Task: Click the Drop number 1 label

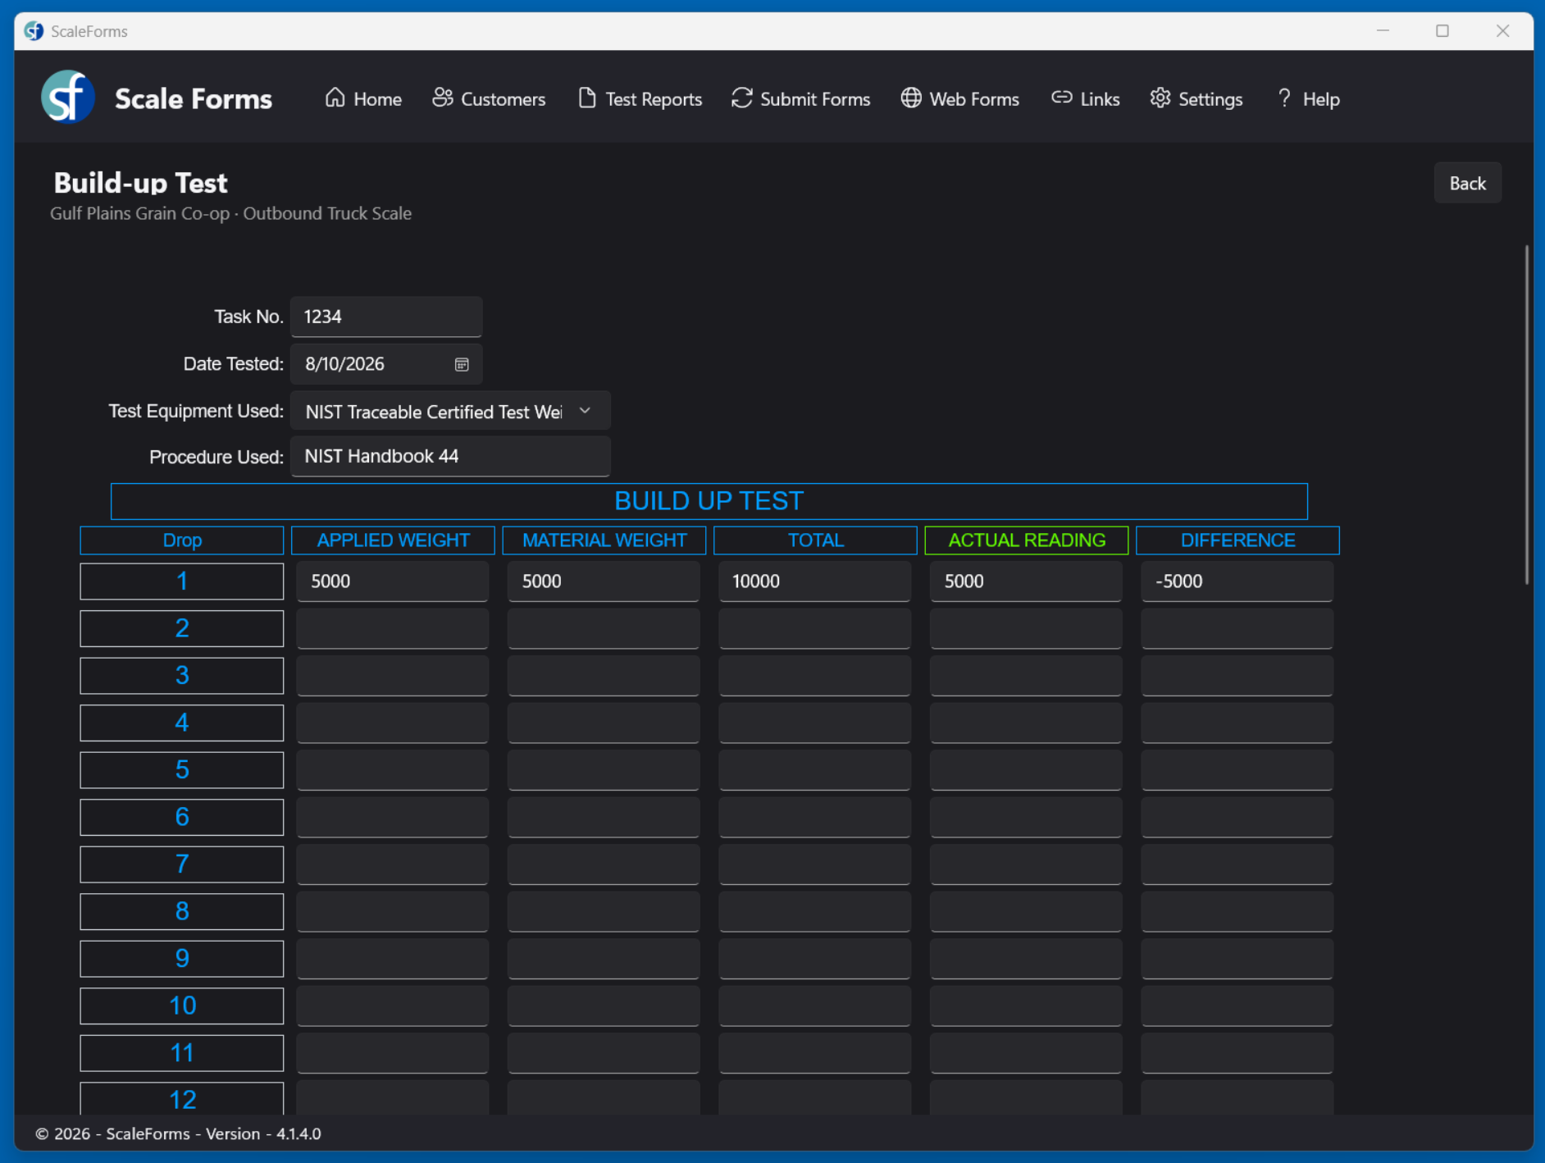Action: [x=182, y=581]
